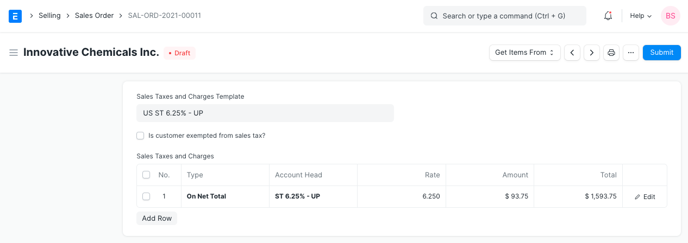Submit the sales order
The height and width of the screenshot is (243, 688).
coord(661,53)
